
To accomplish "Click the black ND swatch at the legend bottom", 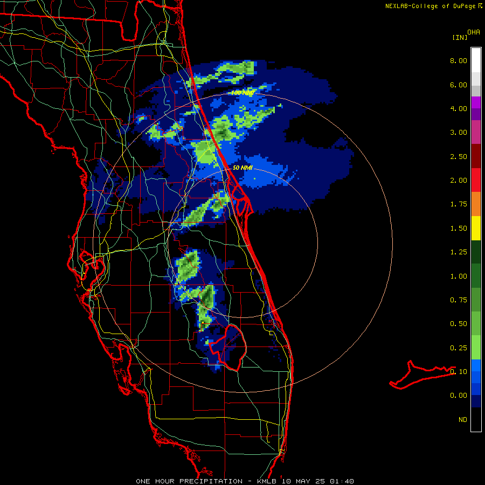I will pos(476,419).
